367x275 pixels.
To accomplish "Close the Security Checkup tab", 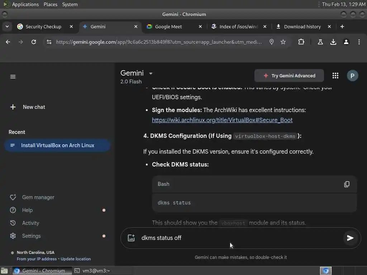I will (x=71, y=26).
